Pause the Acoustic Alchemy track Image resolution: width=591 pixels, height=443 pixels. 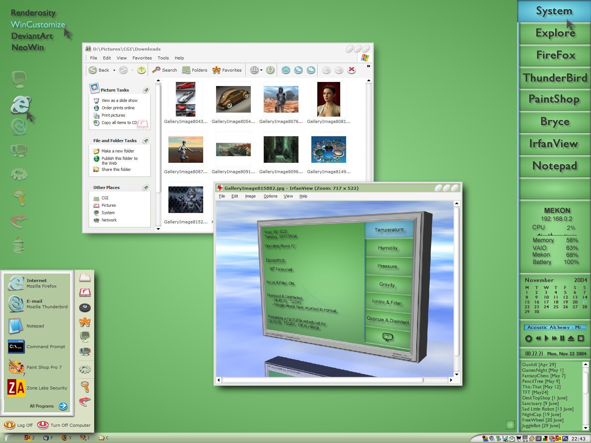562,338
